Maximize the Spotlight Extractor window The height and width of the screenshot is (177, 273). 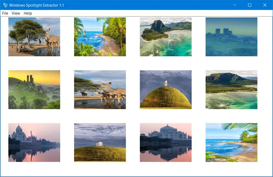[249, 5]
